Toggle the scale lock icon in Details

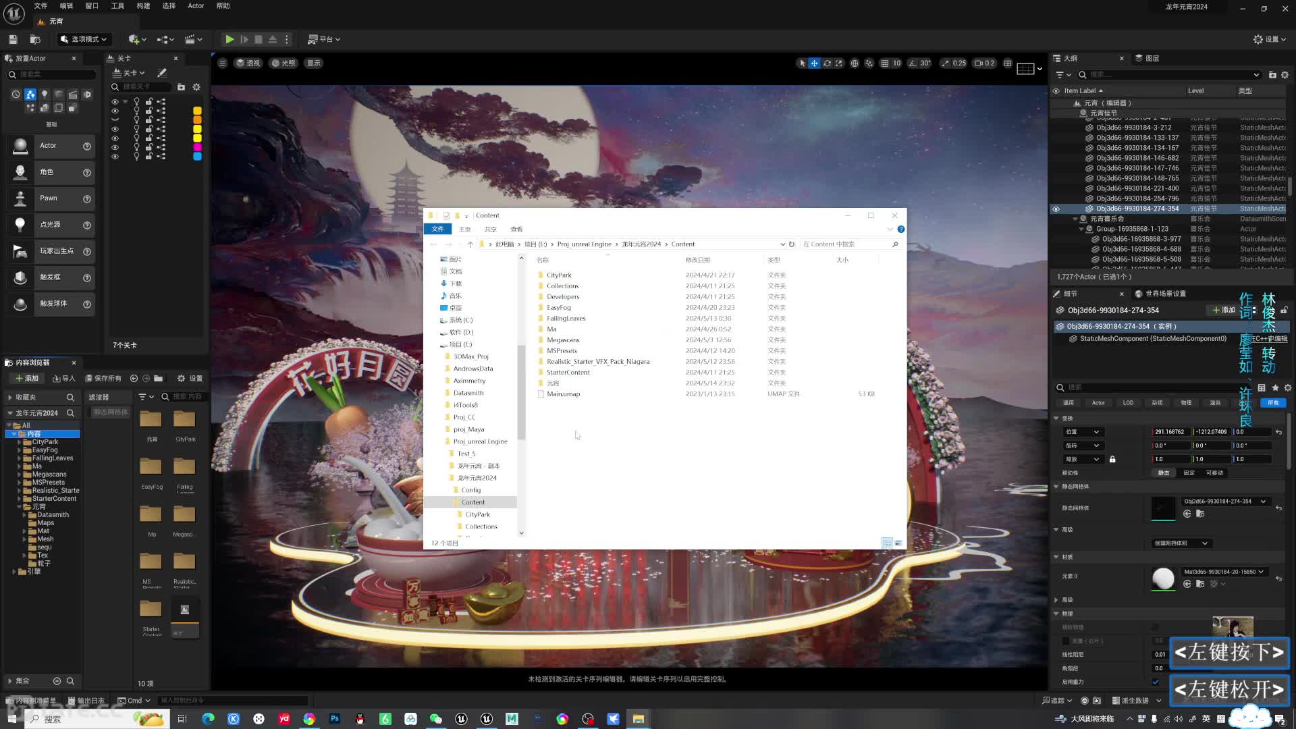pyautogui.click(x=1112, y=460)
